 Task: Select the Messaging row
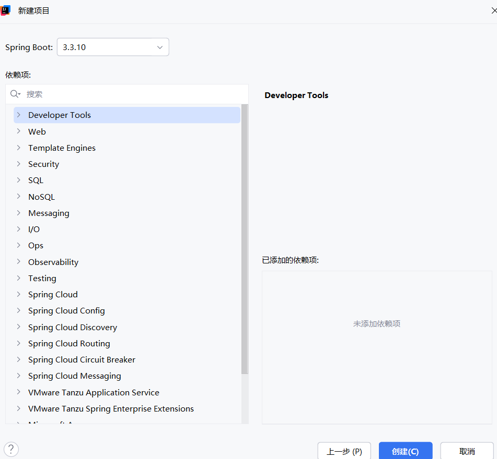[x=127, y=213]
